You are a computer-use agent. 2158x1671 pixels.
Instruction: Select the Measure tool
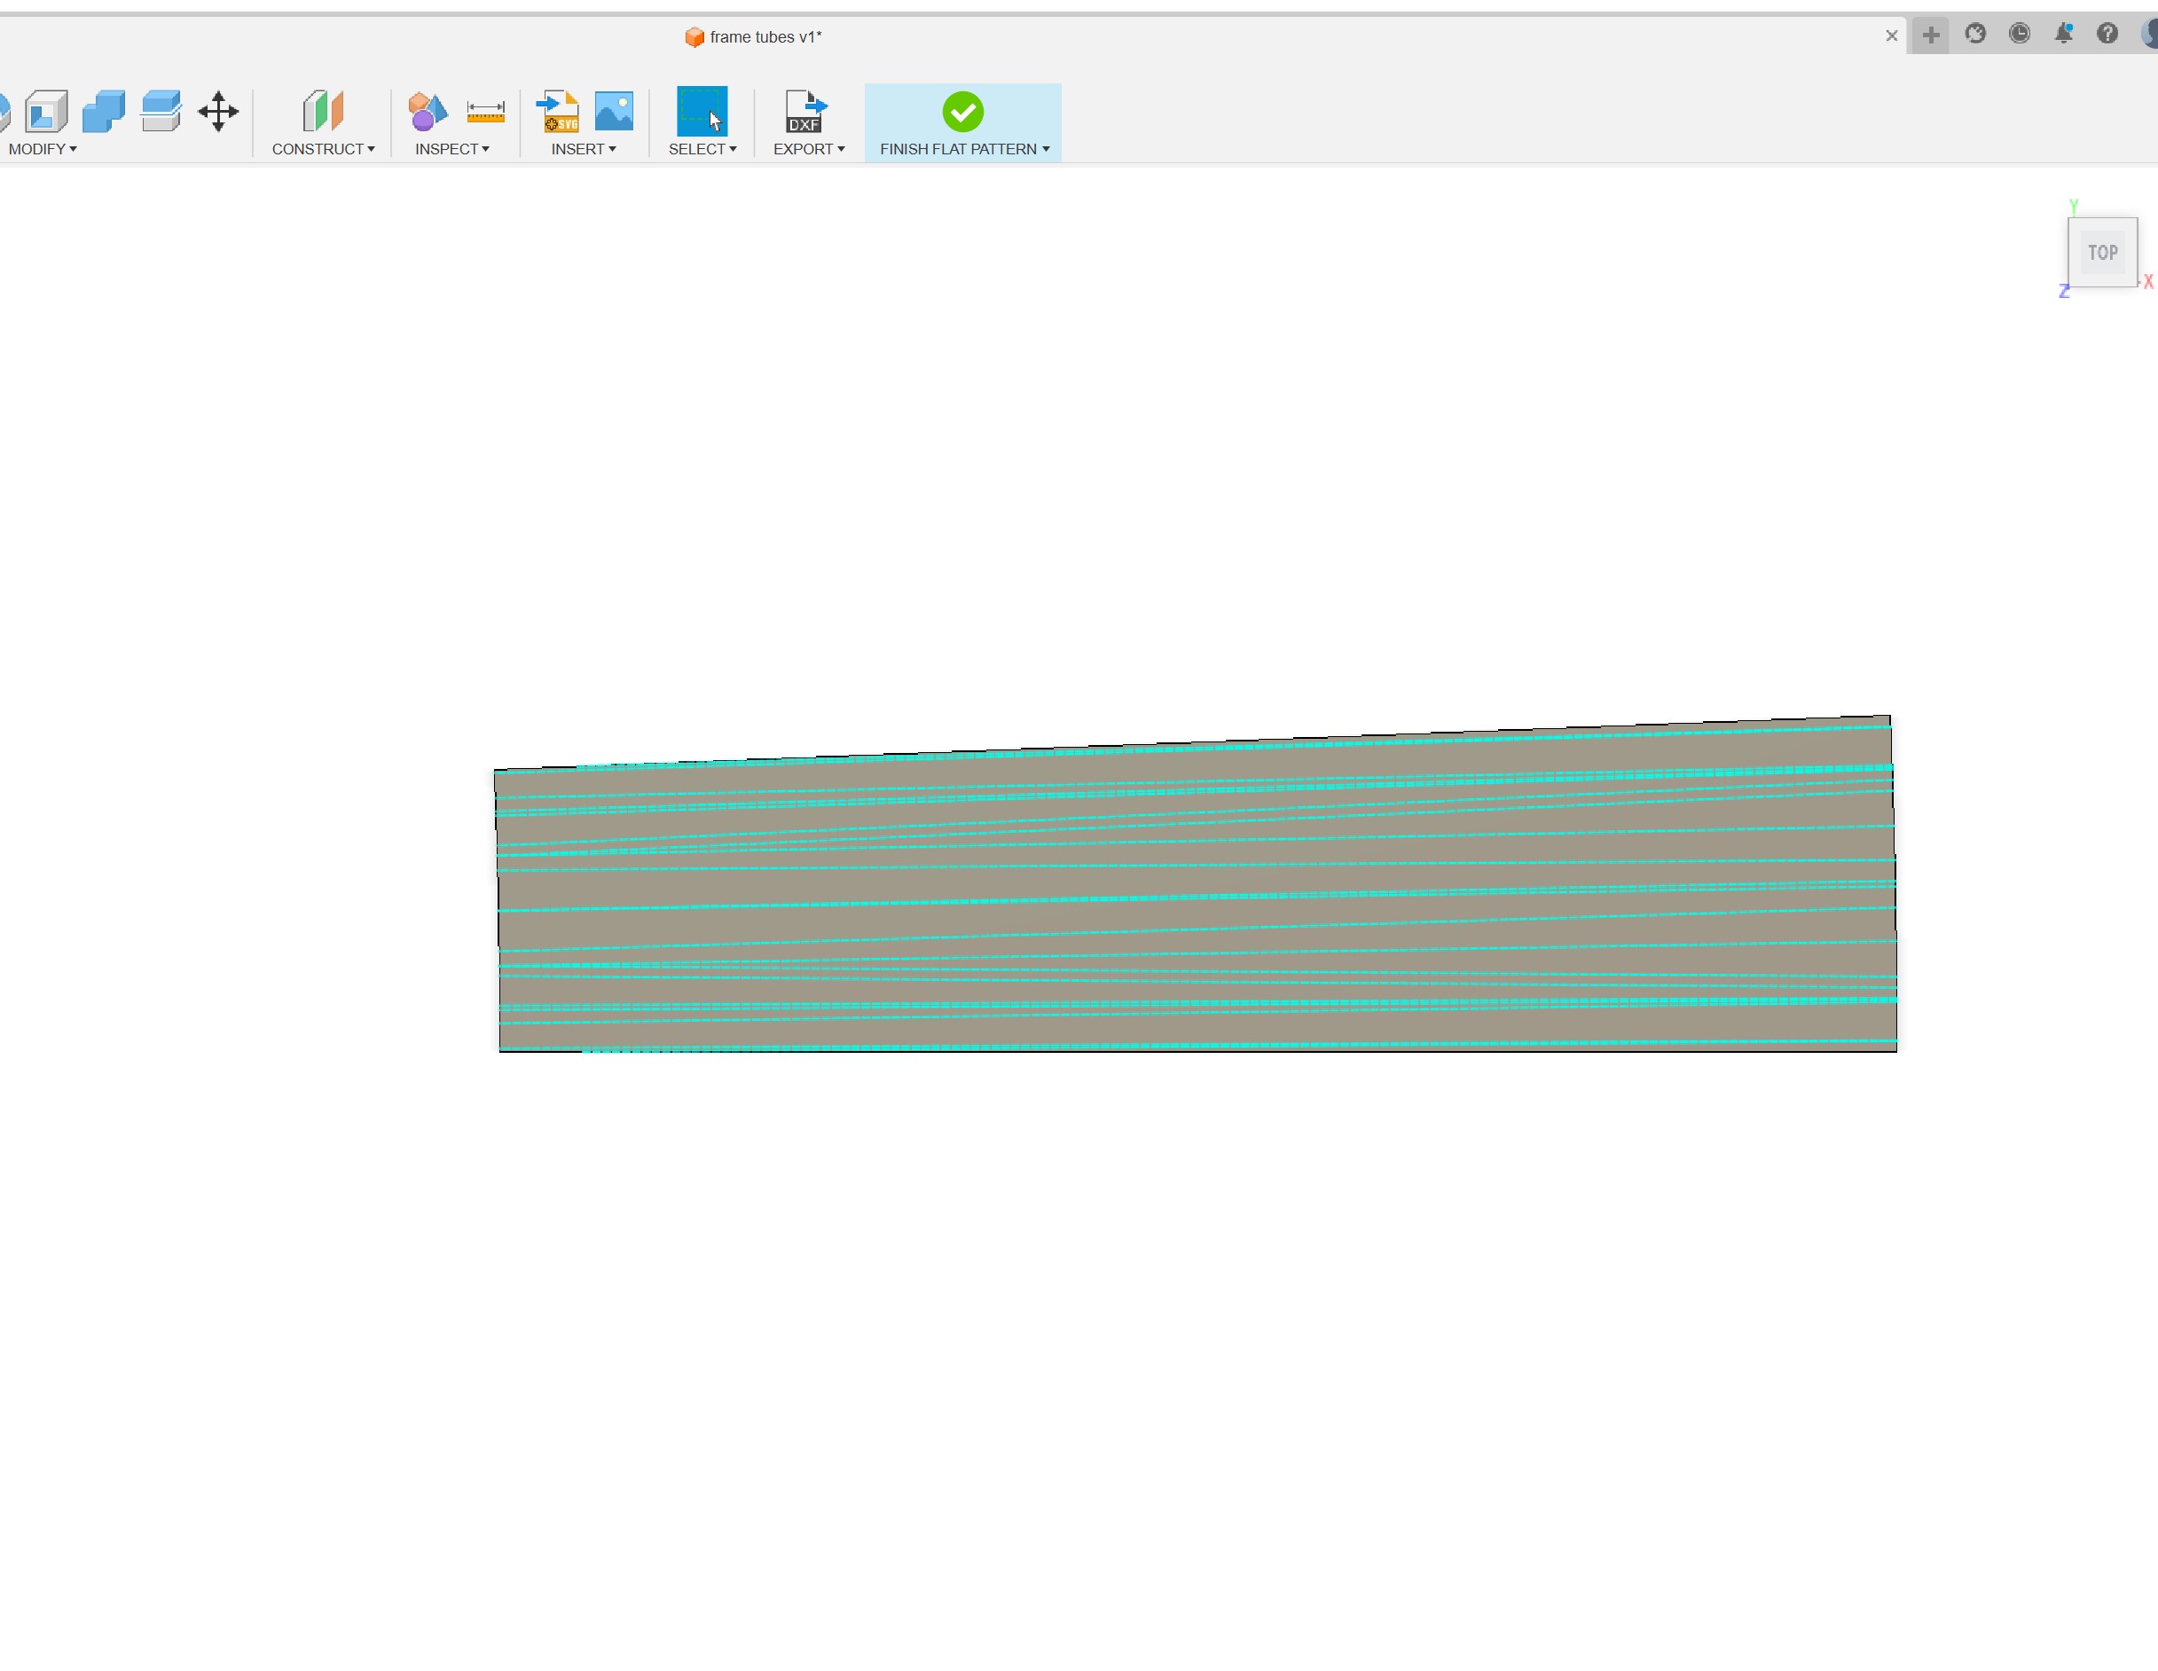(484, 112)
